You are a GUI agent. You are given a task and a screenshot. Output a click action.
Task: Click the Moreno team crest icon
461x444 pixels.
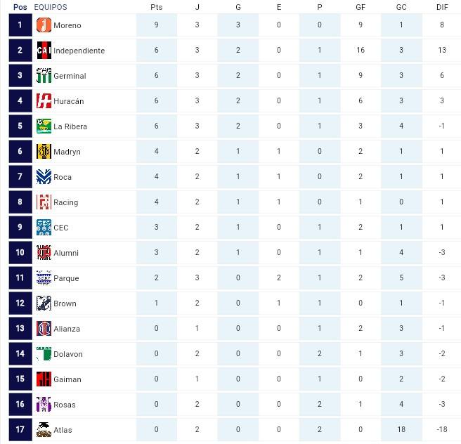click(44, 25)
